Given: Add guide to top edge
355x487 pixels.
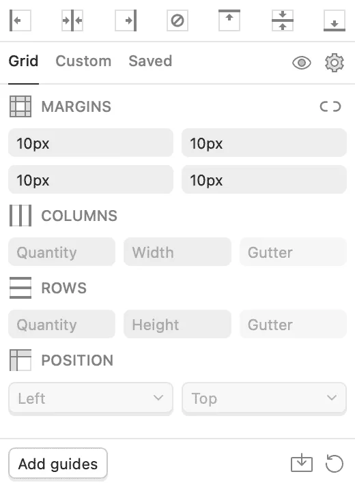Looking at the screenshot, I should (229, 20).
